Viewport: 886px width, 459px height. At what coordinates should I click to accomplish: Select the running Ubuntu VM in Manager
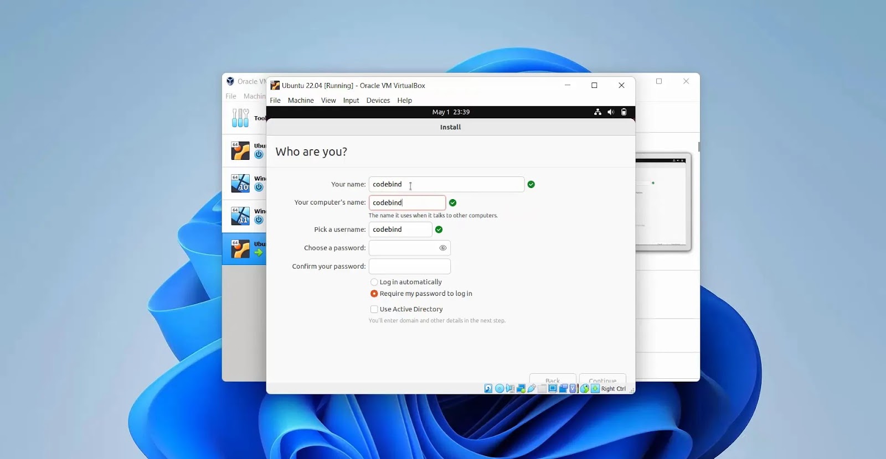pos(244,249)
